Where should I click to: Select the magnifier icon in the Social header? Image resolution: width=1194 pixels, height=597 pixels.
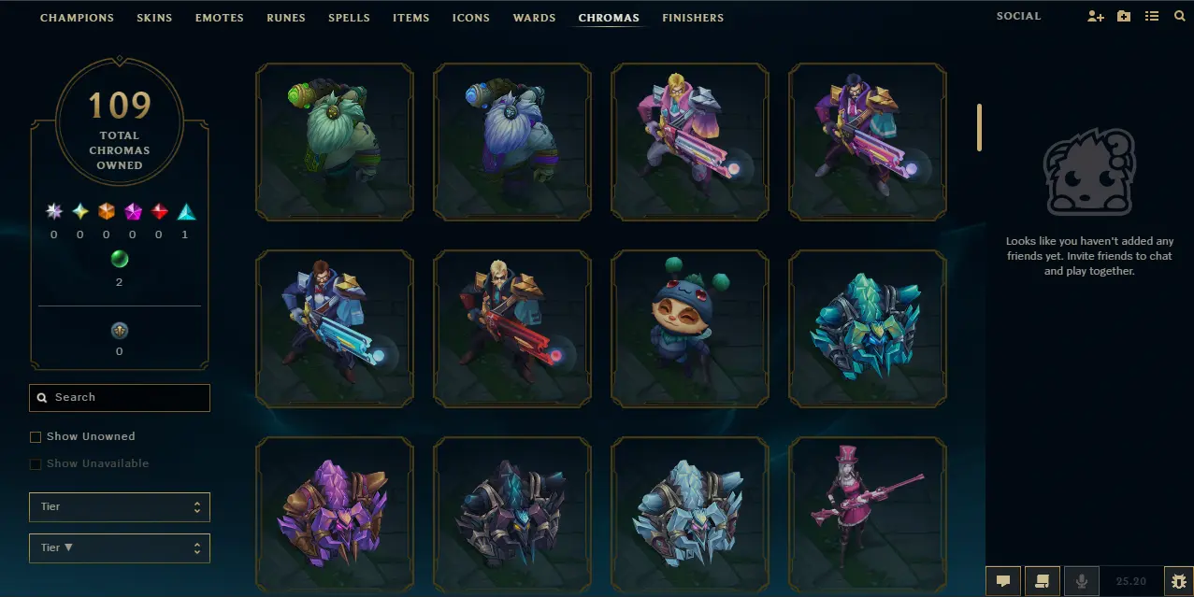pos(1180,17)
